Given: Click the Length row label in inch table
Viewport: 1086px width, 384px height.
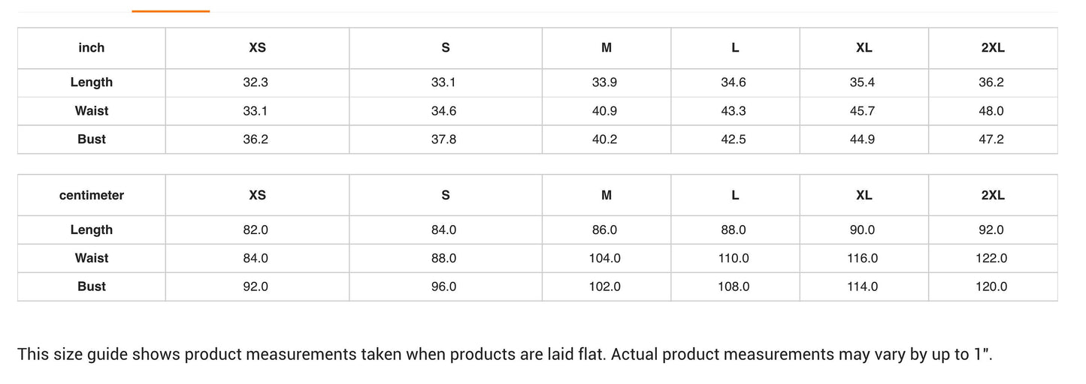Looking at the screenshot, I should pos(92,82).
